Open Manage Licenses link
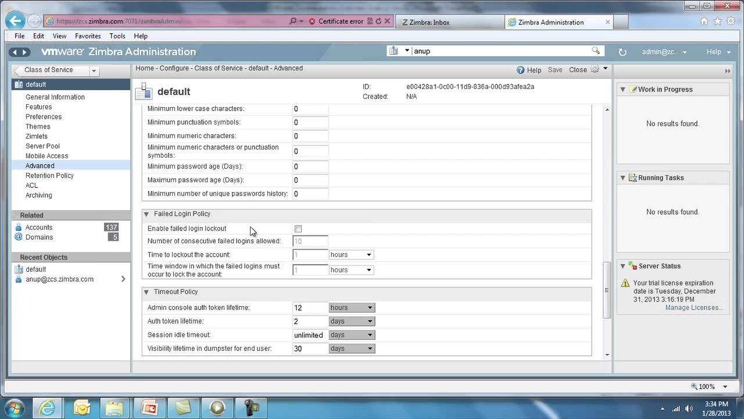Image resolution: width=744 pixels, height=419 pixels. 694,308
